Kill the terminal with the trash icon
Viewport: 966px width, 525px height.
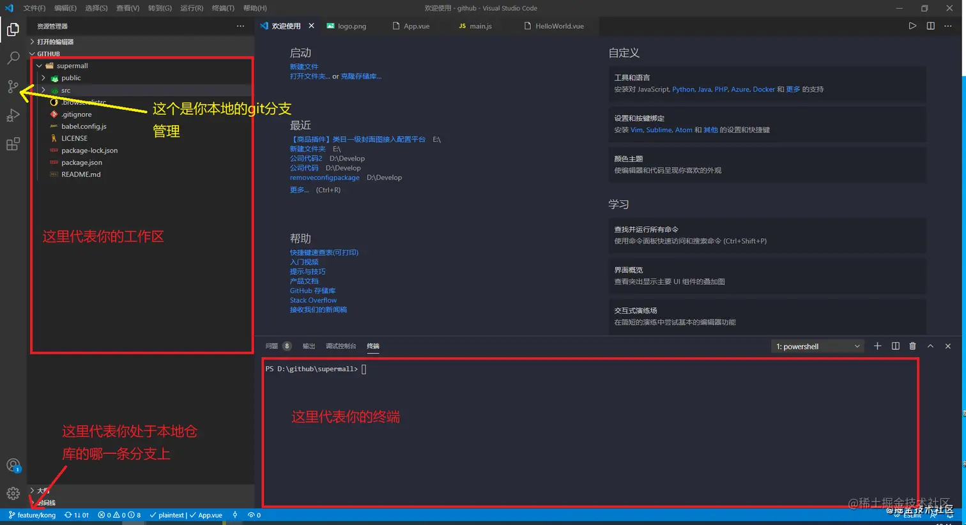coord(912,346)
